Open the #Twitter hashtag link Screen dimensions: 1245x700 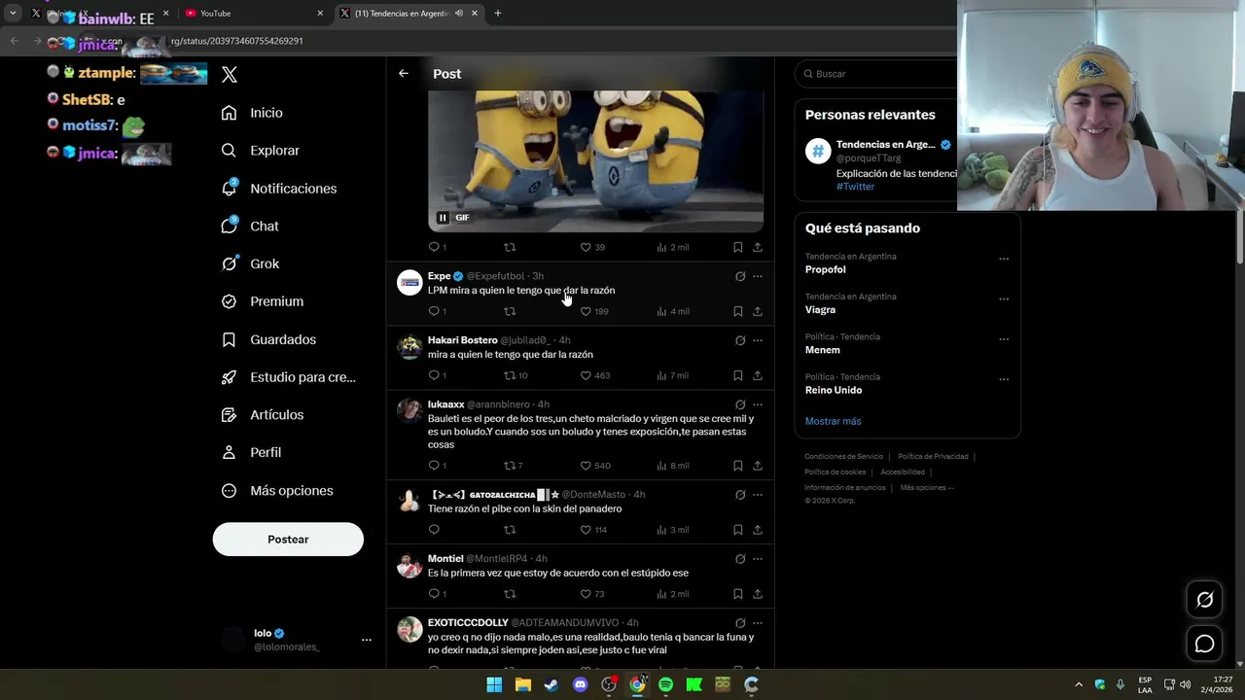[855, 187]
